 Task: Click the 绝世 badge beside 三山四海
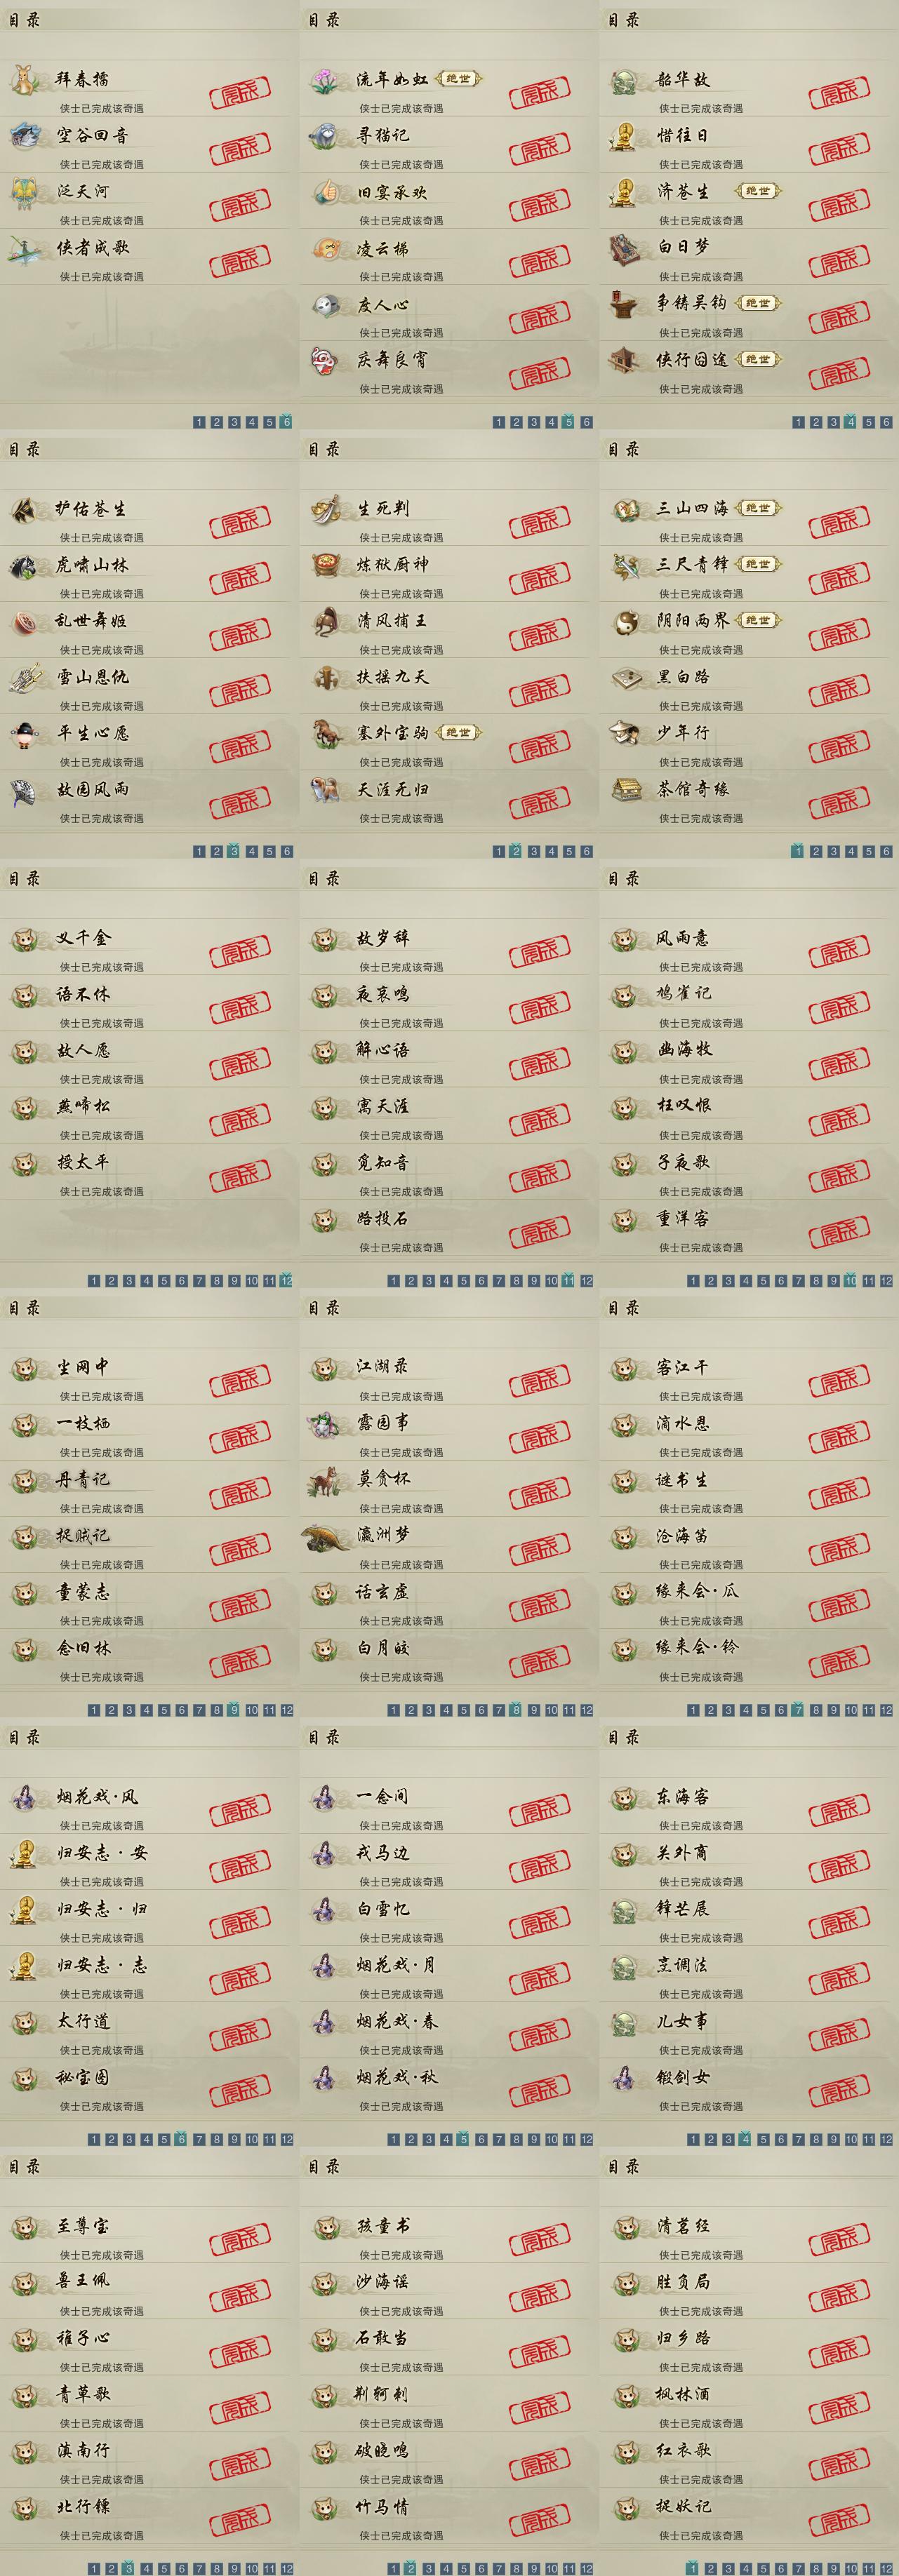click(x=758, y=508)
